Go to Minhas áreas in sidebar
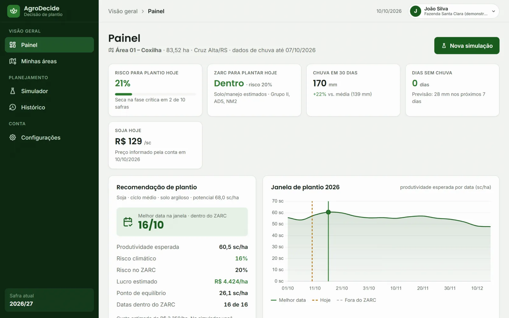Image resolution: width=509 pixels, height=318 pixels. click(49, 61)
